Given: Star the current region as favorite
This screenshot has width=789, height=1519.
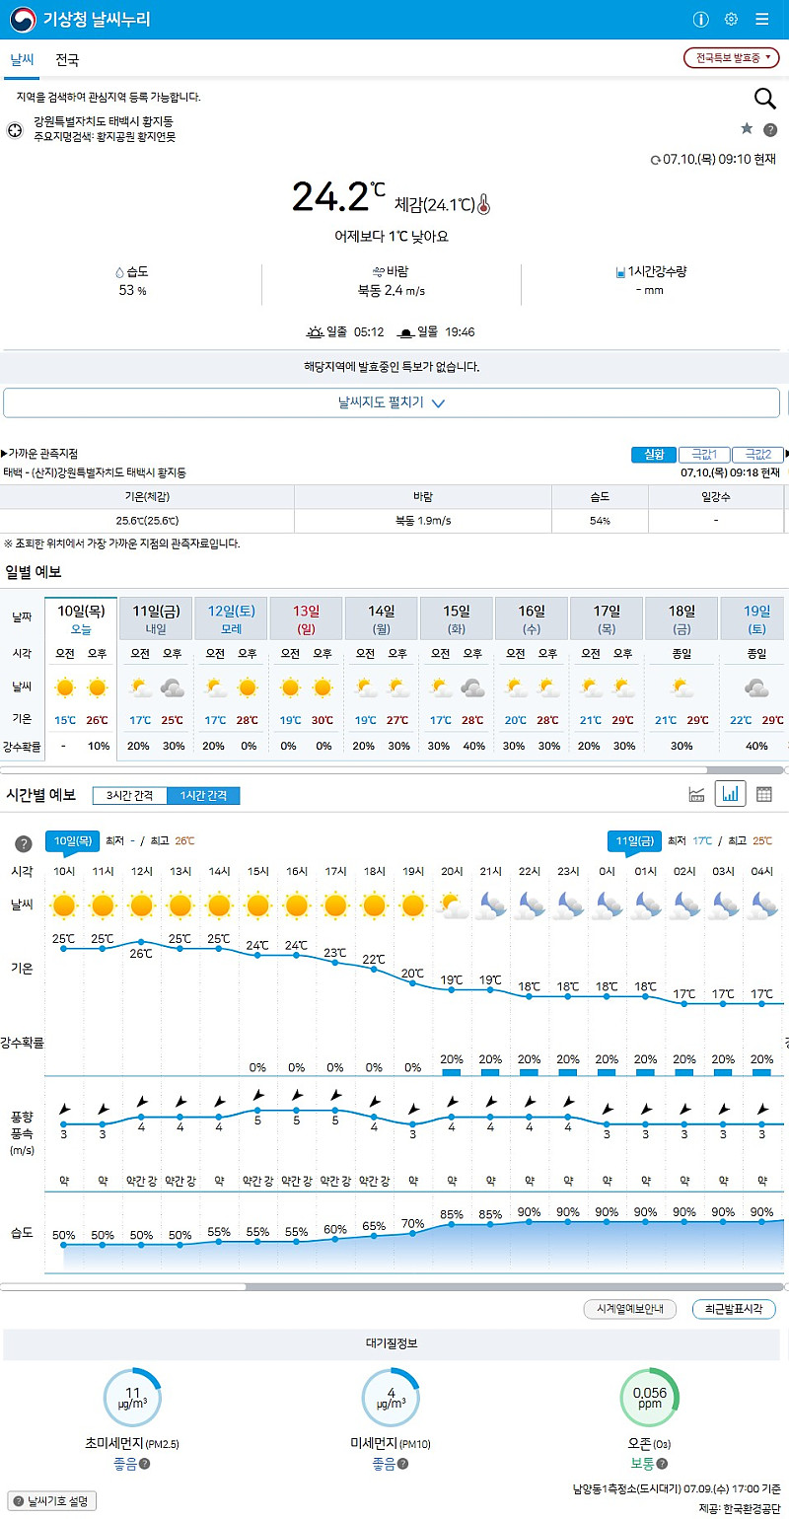Looking at the screenshot, I should [x=747, y=128].
